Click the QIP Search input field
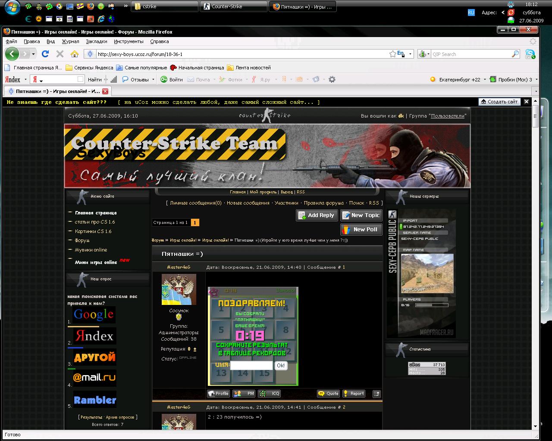Screen dimensions: 552x441 point(471,54)
